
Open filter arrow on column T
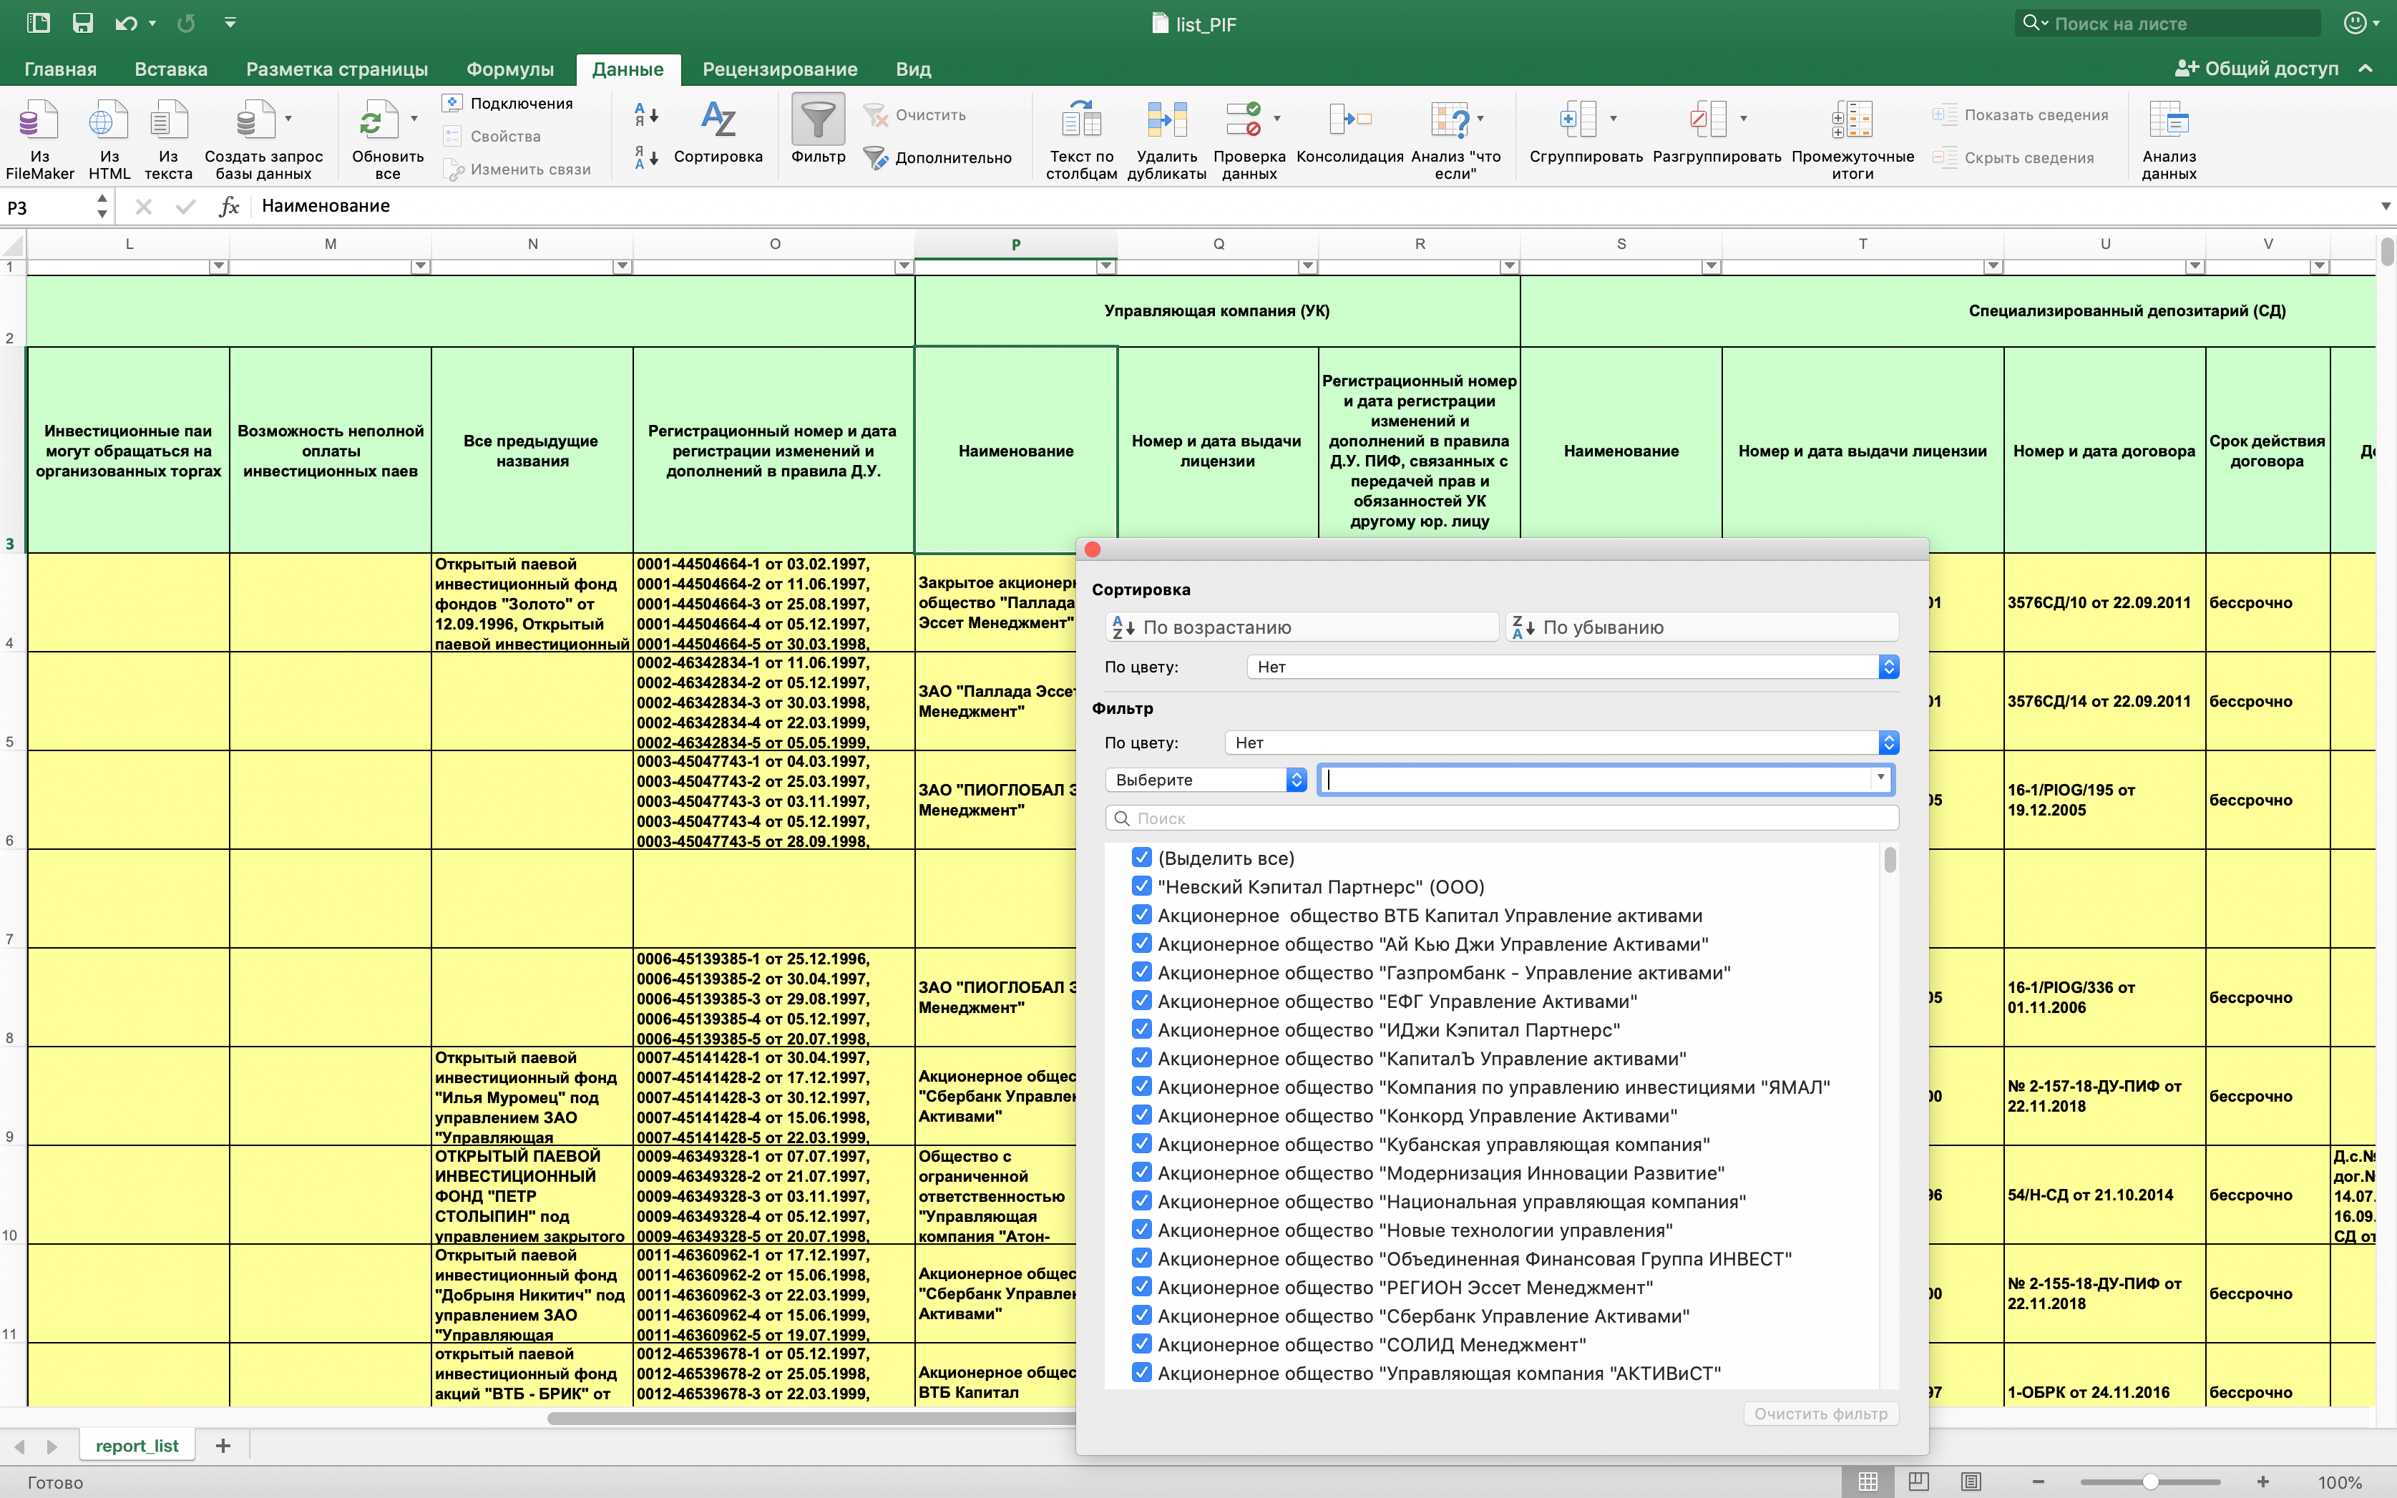coord(1993,267)
